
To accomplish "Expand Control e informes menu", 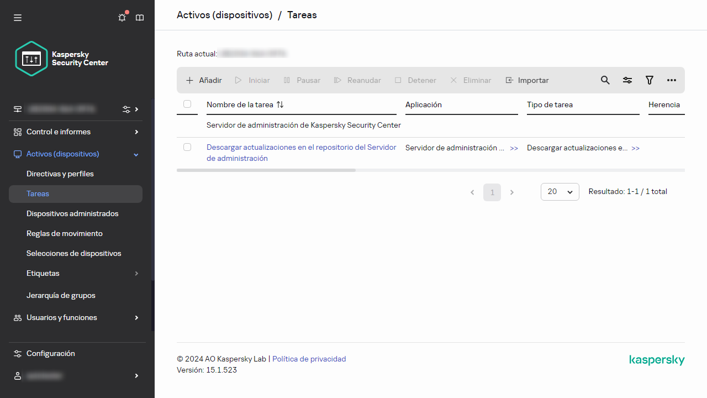I will click(76, 132).
